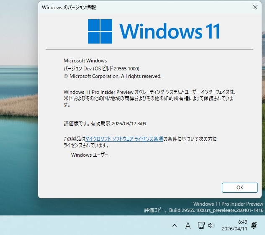Click the Microsoft Windows label text
The width and height of the screenshot is (265, 235).
[85, 60]
